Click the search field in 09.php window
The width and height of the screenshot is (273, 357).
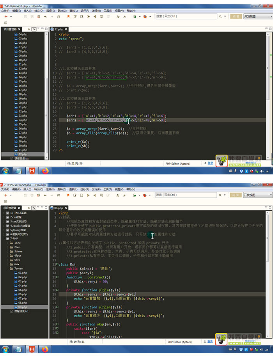pyautogui.click(x=186, y=195)
